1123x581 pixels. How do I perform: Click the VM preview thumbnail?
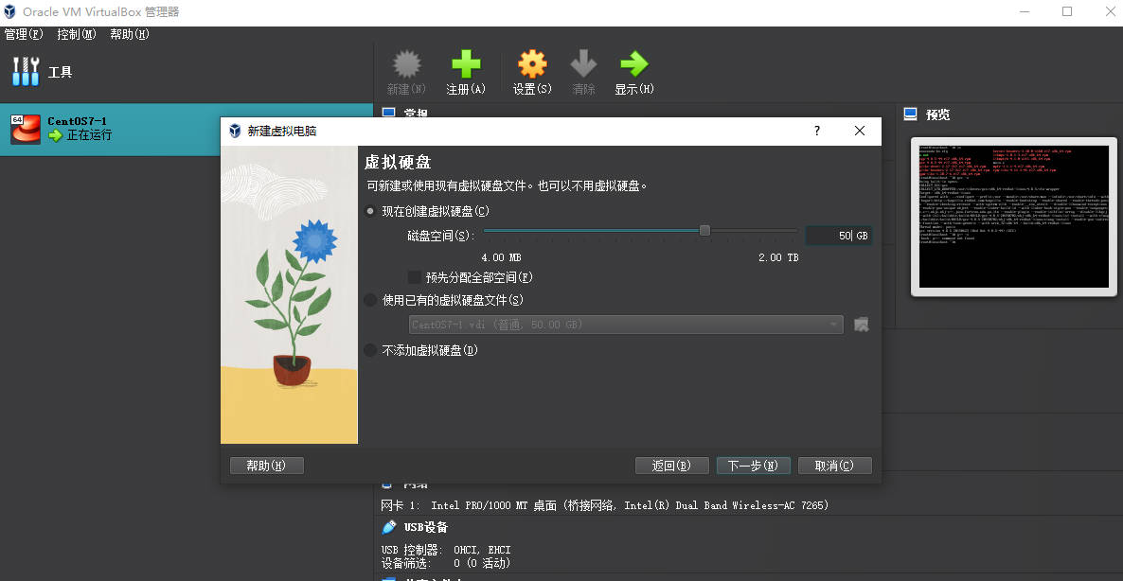[1013, 216]
